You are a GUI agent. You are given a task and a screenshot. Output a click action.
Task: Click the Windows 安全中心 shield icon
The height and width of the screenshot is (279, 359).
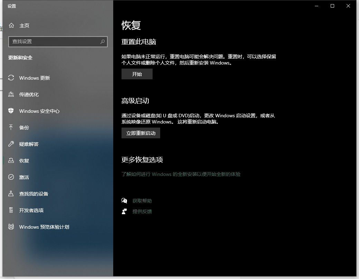coord(11,111)
